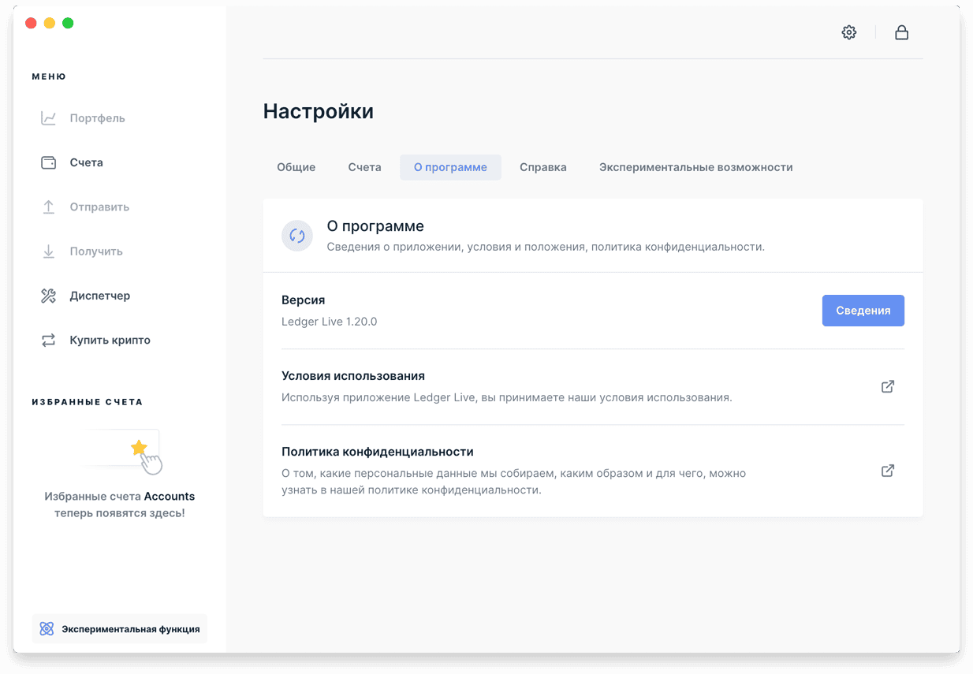This screenshot has width=973, height=674.
Task: Open settings via the gear icon
Action: pyautogui.click(x=848, y=32)
